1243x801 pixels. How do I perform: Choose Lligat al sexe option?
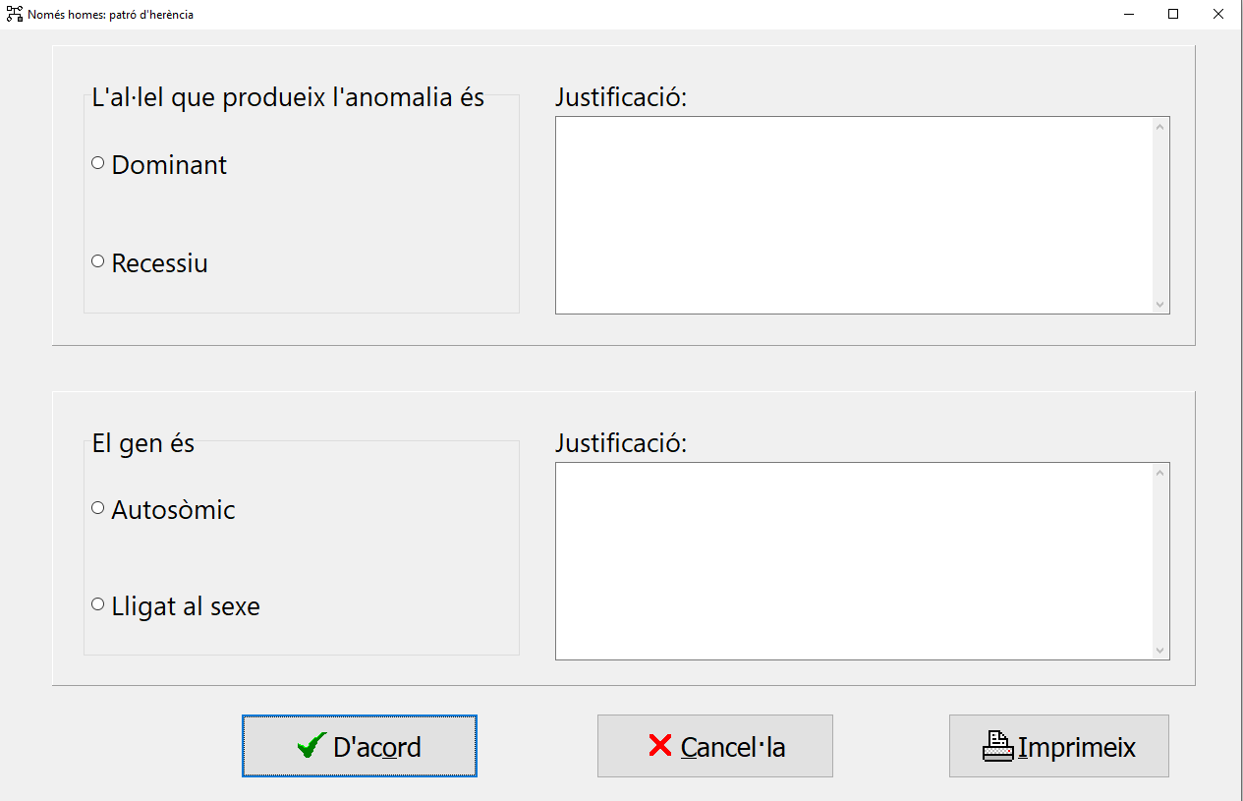[98, 604]
